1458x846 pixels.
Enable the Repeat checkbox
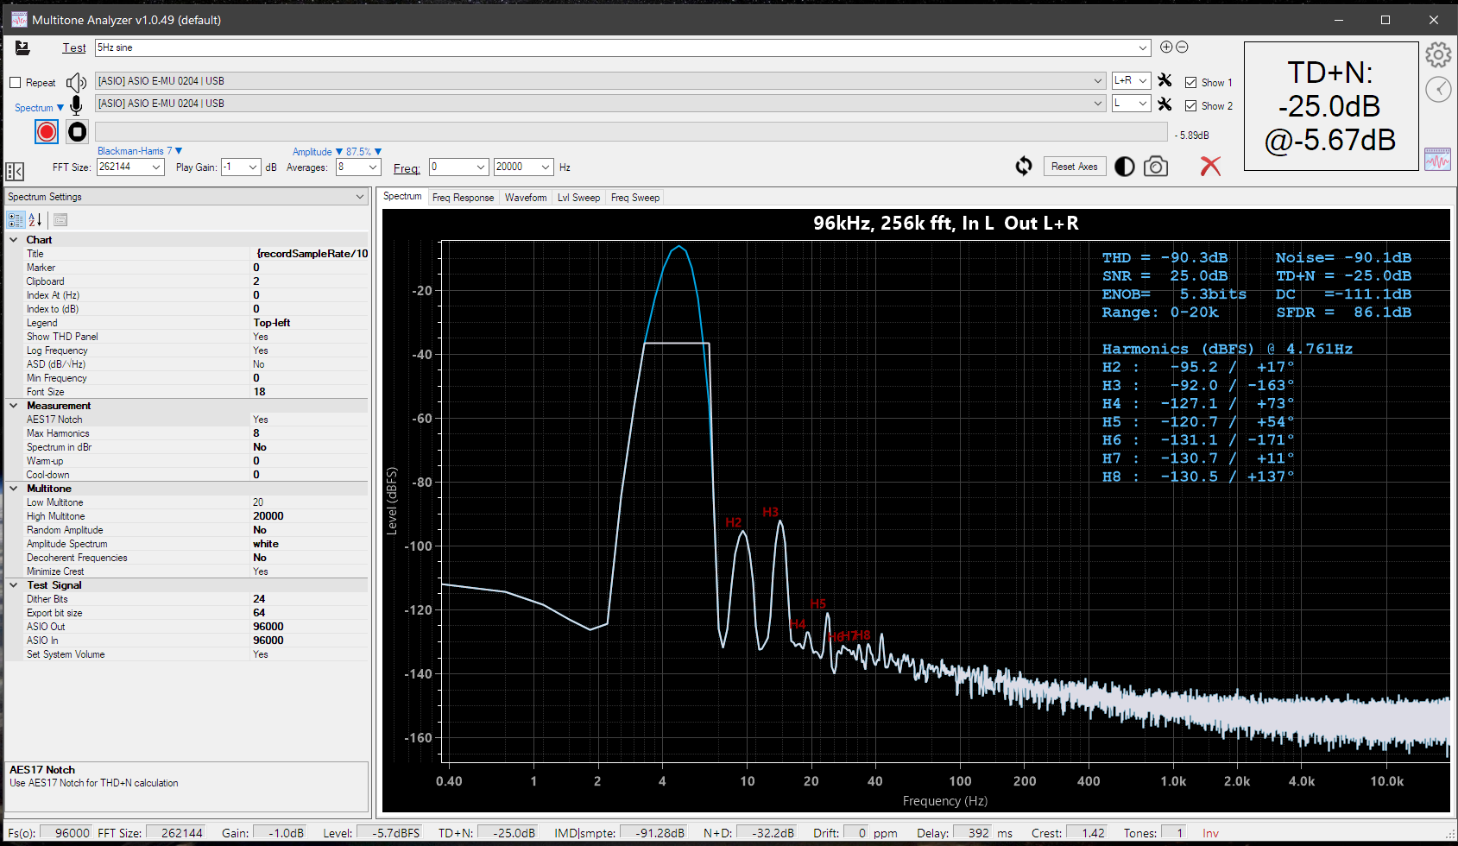(x=15, y=83)
